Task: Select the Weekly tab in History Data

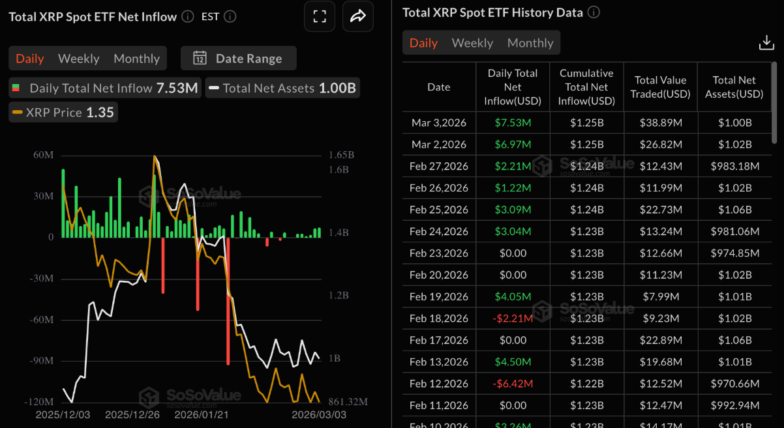Action: (x=472, y=42)
